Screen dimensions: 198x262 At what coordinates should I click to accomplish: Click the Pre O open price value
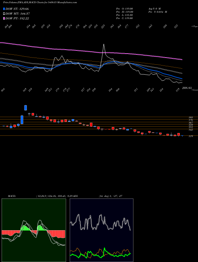pos(124,9)
